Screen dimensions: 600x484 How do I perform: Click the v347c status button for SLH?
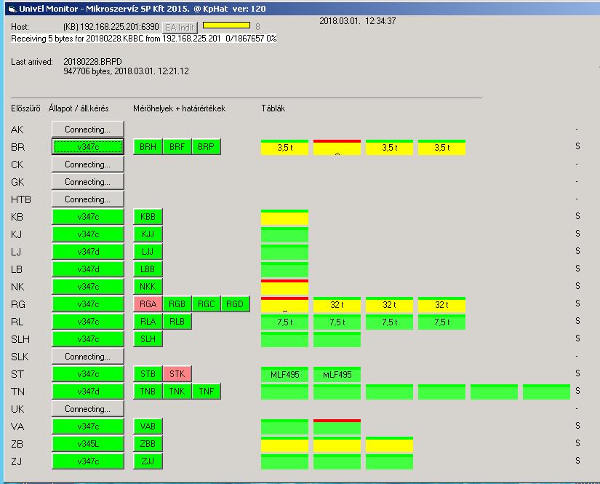pos(87,339)
